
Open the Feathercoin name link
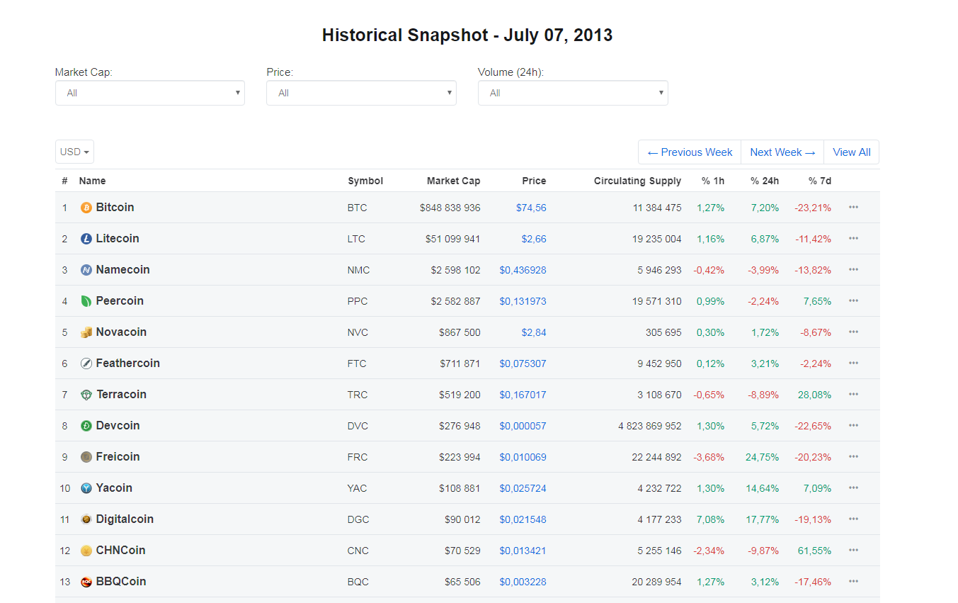pyautogui.click(x=128, y=364)
